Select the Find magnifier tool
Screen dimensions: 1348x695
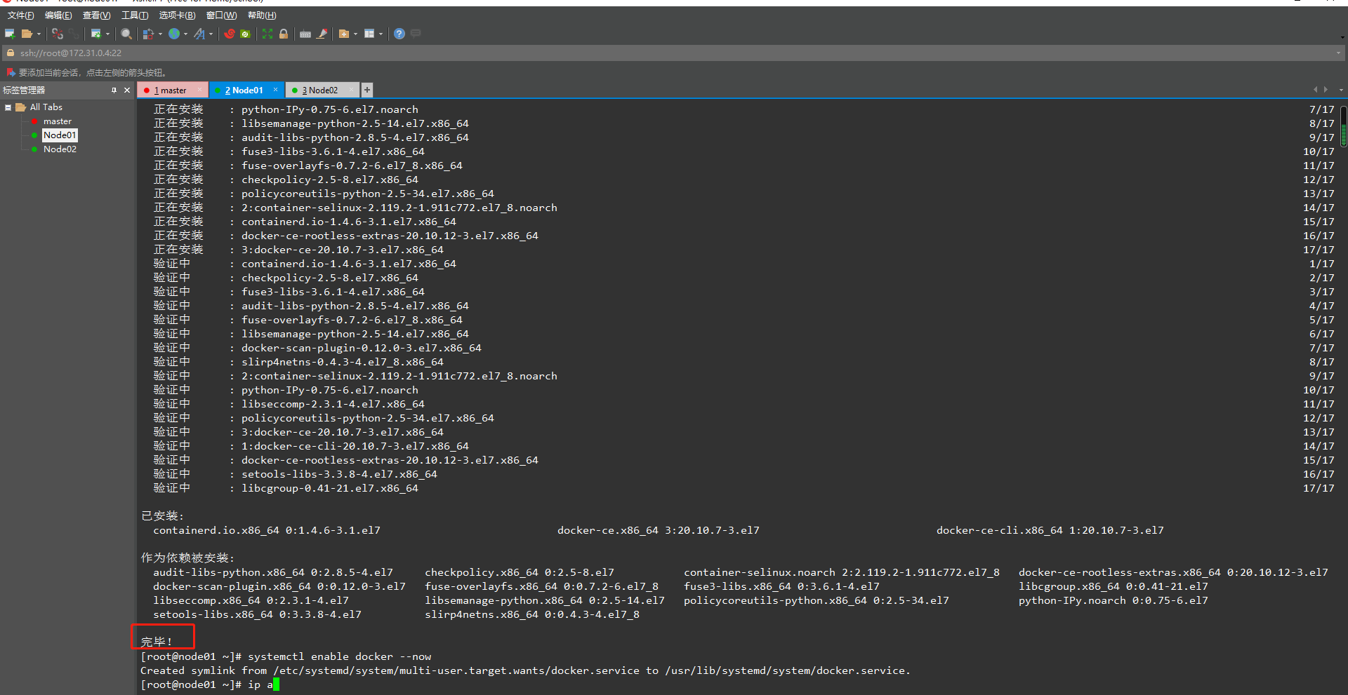click(126, 33)
